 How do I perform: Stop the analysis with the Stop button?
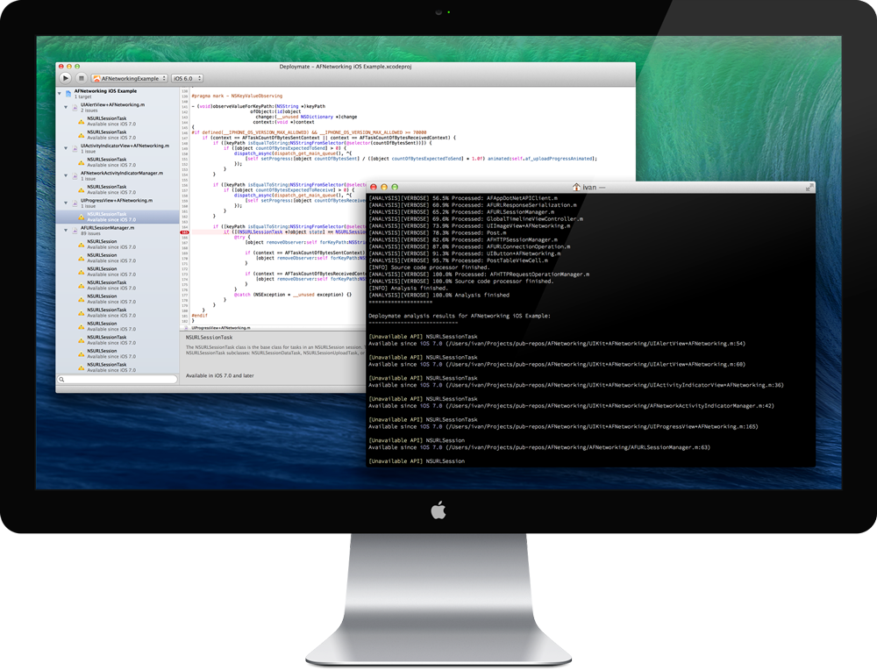pyautogui.click(x=81, y=78)
